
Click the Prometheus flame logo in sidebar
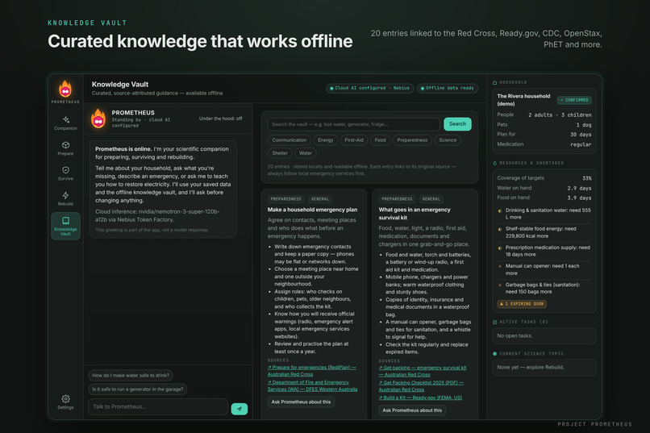65,89
